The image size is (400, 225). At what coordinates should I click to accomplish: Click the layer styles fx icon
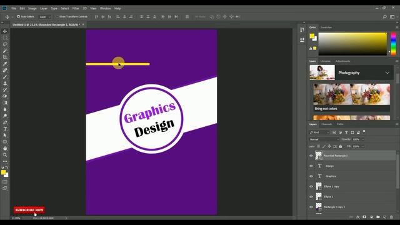click(358, 217)
